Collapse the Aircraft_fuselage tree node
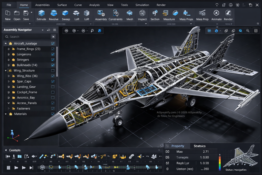This screenshot has width=262, height=175. [x=6, y=43]
